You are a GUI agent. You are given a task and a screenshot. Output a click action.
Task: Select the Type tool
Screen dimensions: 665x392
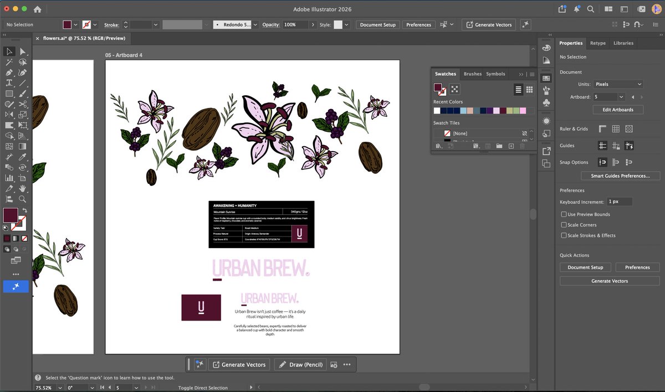coord(9,83)
